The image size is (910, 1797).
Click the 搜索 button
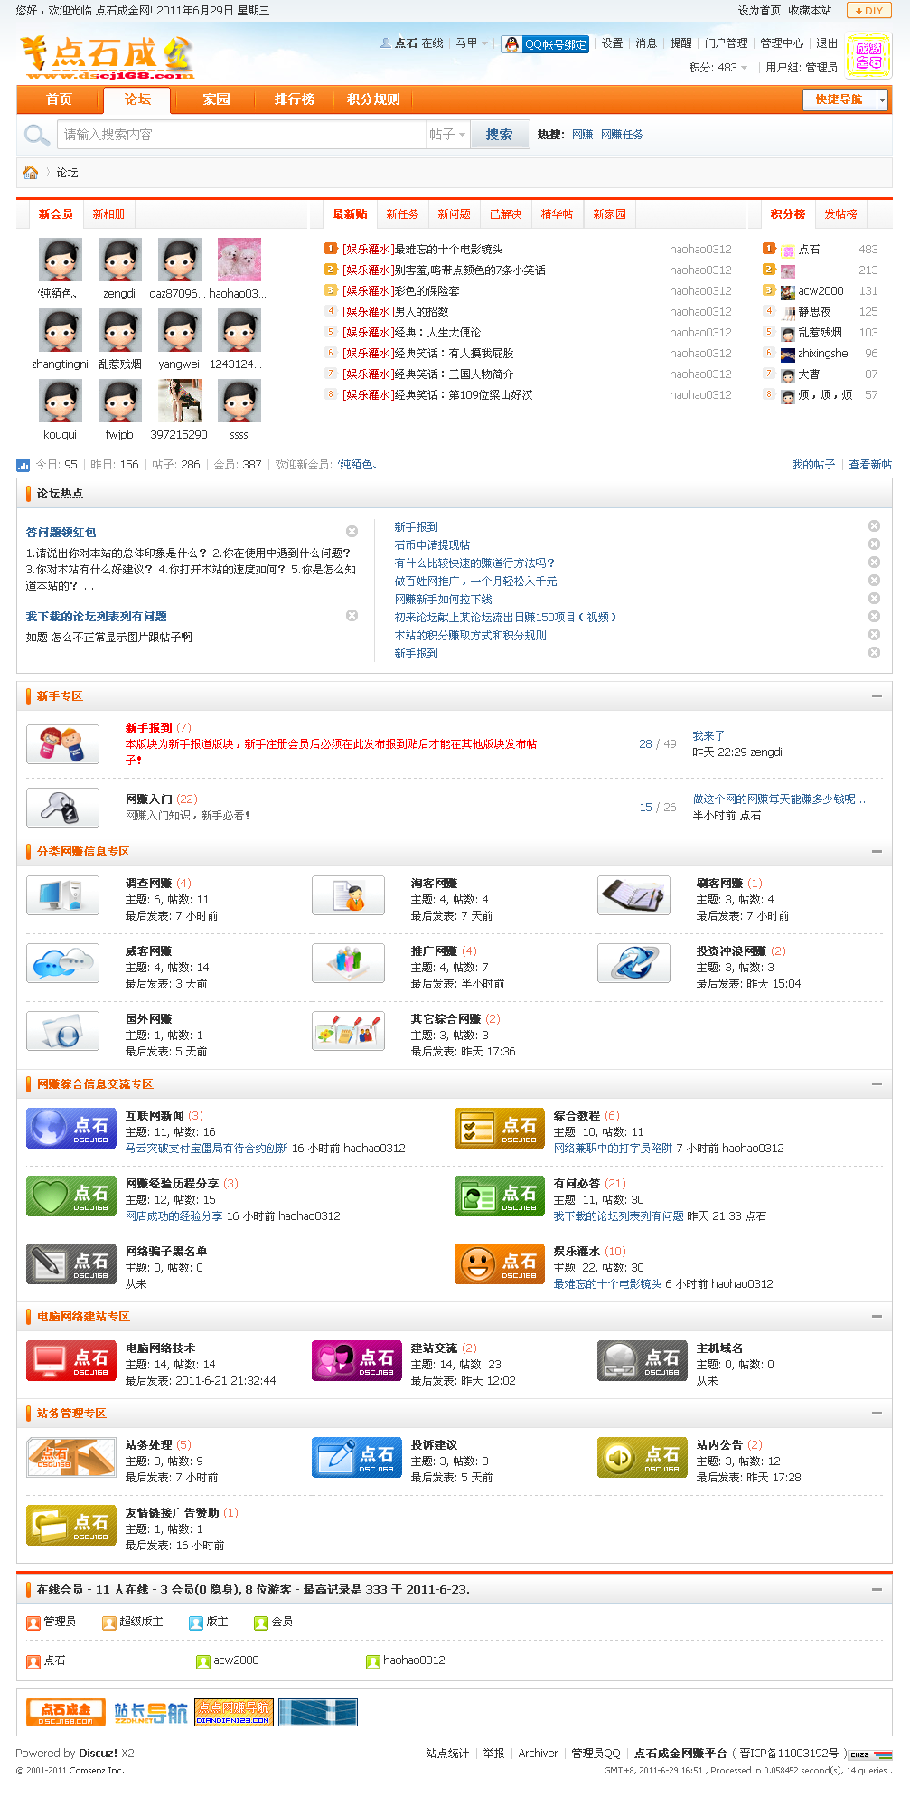coord(500,135)
